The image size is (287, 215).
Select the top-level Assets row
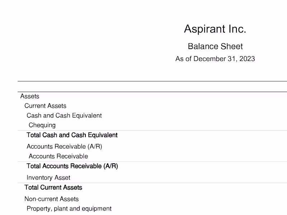tap(30, 96)
